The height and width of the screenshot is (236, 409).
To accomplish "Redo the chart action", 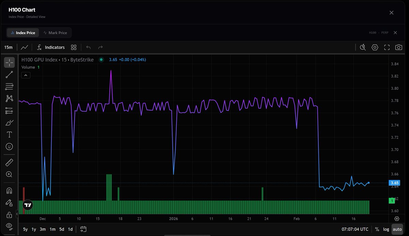I will tap(100, 47).
